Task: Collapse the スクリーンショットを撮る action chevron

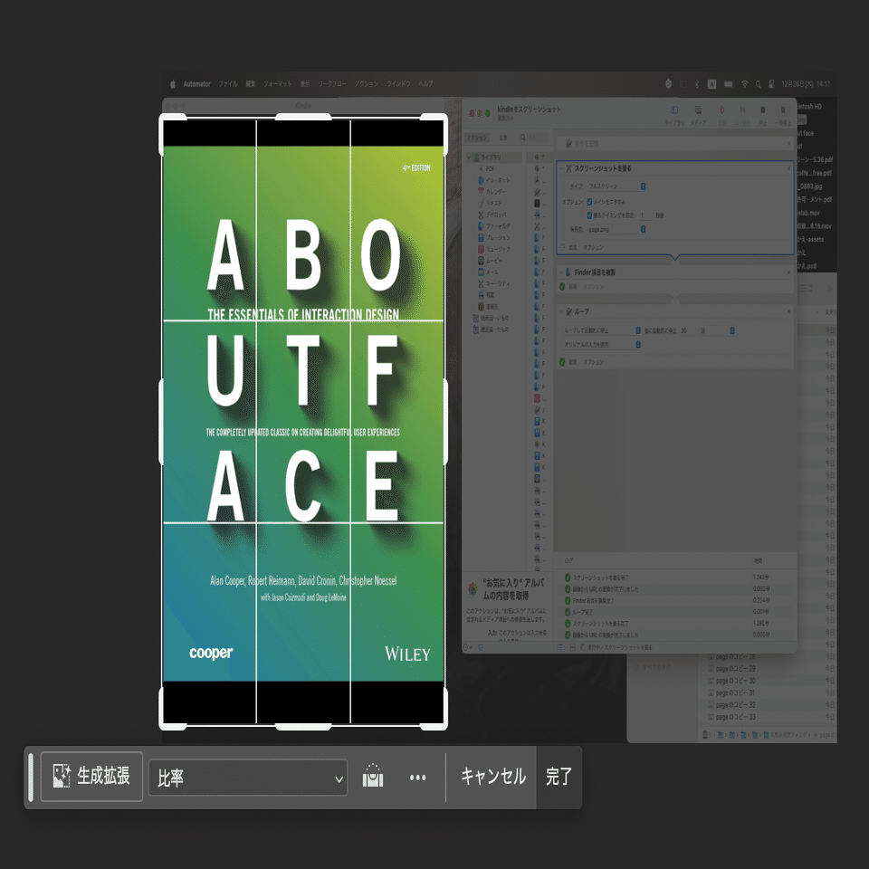Action: (561, 168)
